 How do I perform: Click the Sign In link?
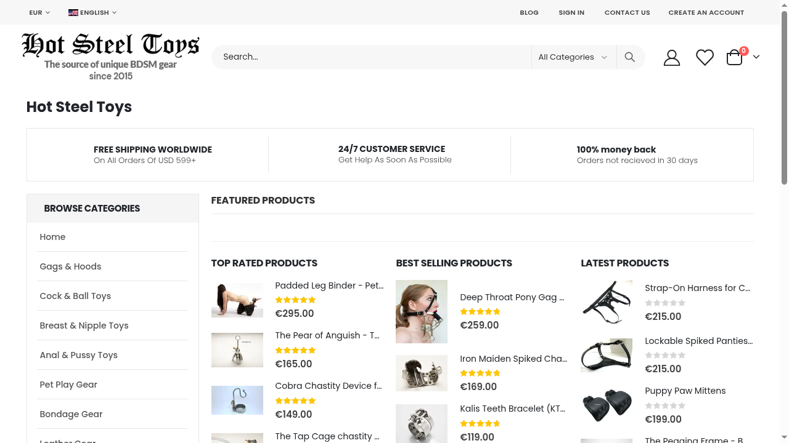tap(571, 12)
